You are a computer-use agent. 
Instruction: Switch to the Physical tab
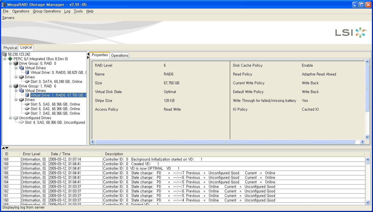[x=10, y=48]
